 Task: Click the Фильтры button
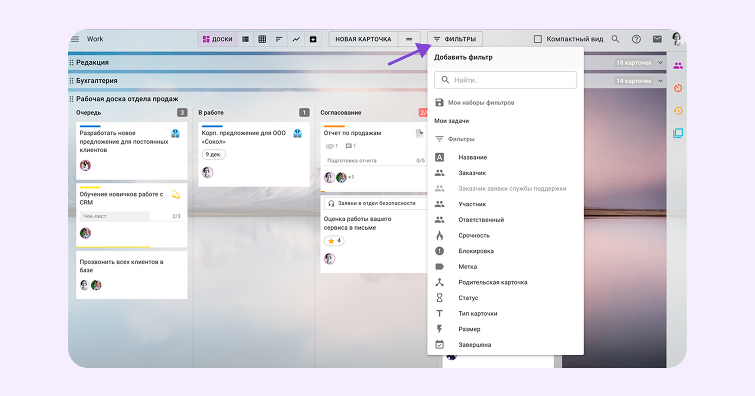click(455, 39)
